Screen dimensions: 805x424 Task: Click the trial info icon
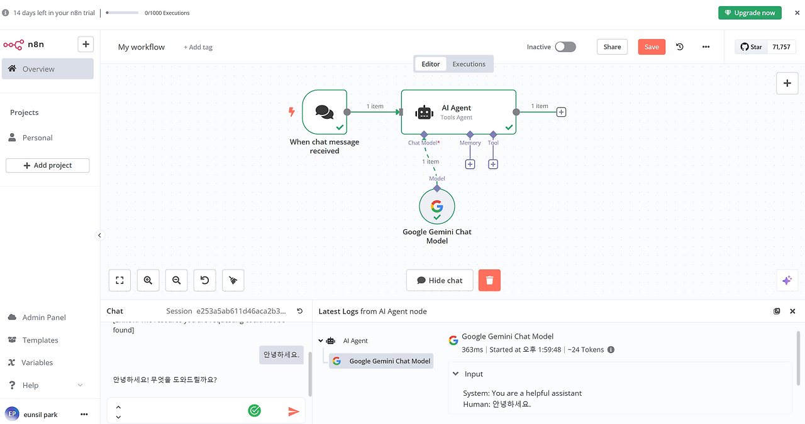click(x=6, y=13)
